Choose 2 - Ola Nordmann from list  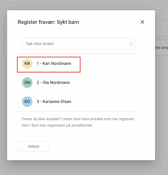coord(53,83)
